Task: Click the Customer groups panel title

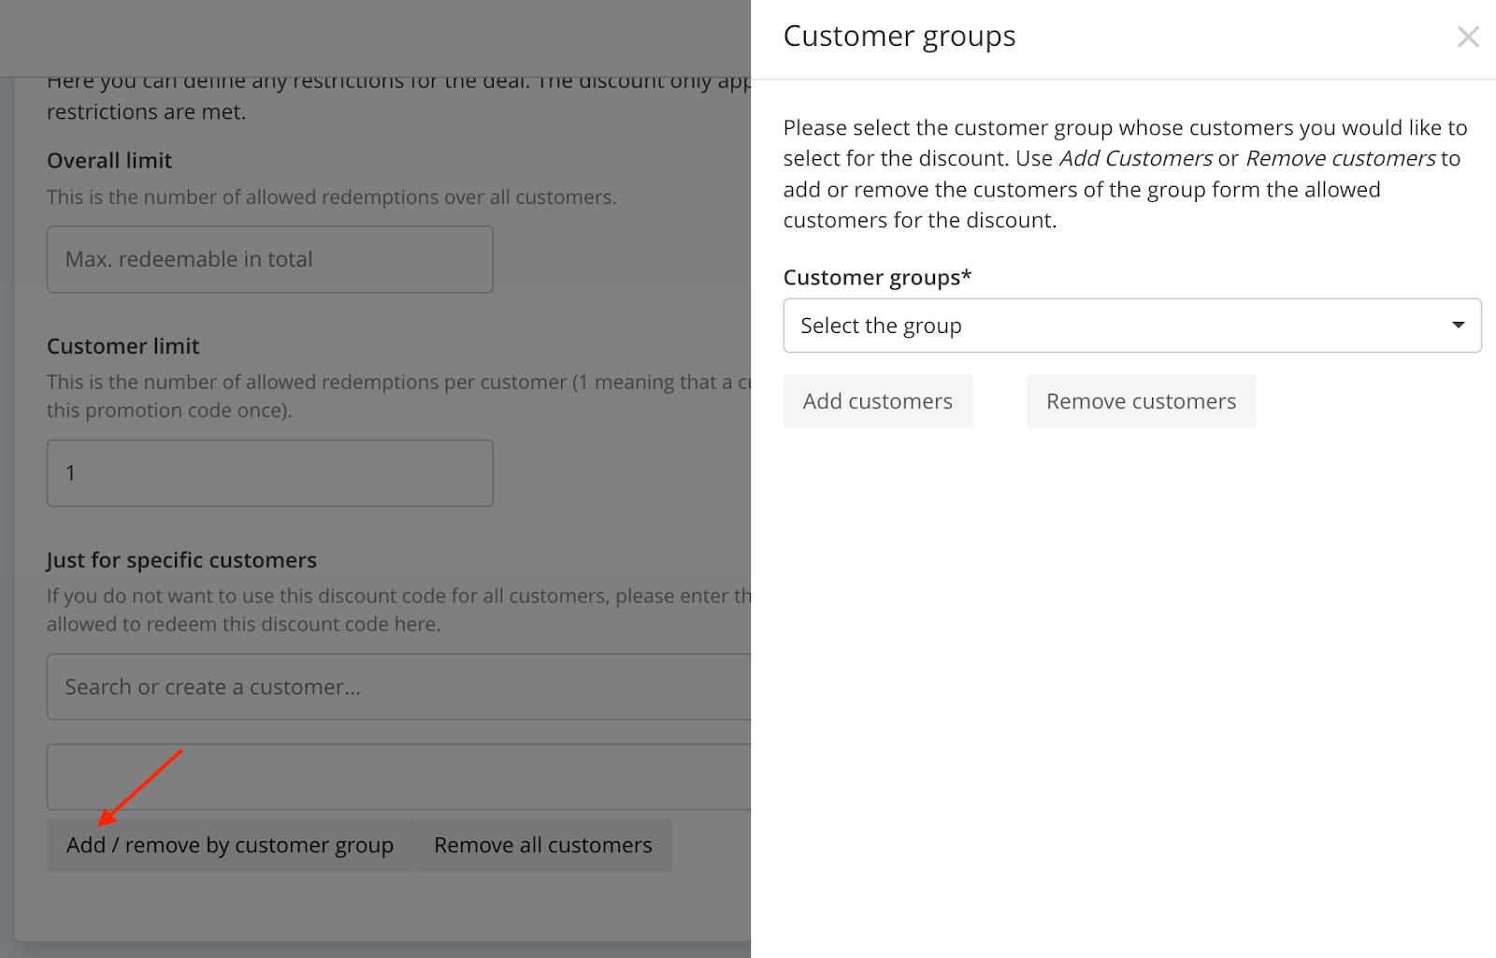Action: pyautogui.click(x=899, y=36)
